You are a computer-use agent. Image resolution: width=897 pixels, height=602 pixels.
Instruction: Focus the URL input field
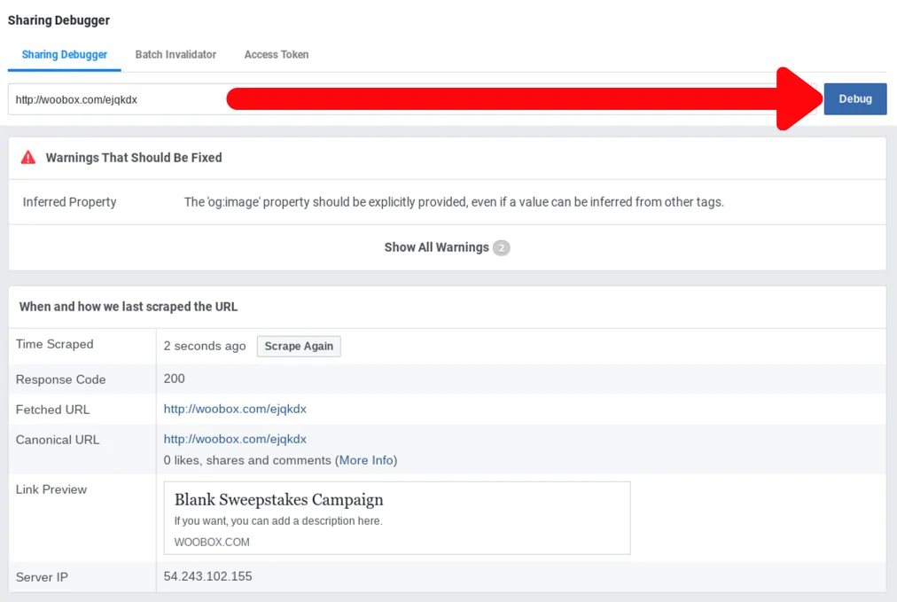coord(115,99)
